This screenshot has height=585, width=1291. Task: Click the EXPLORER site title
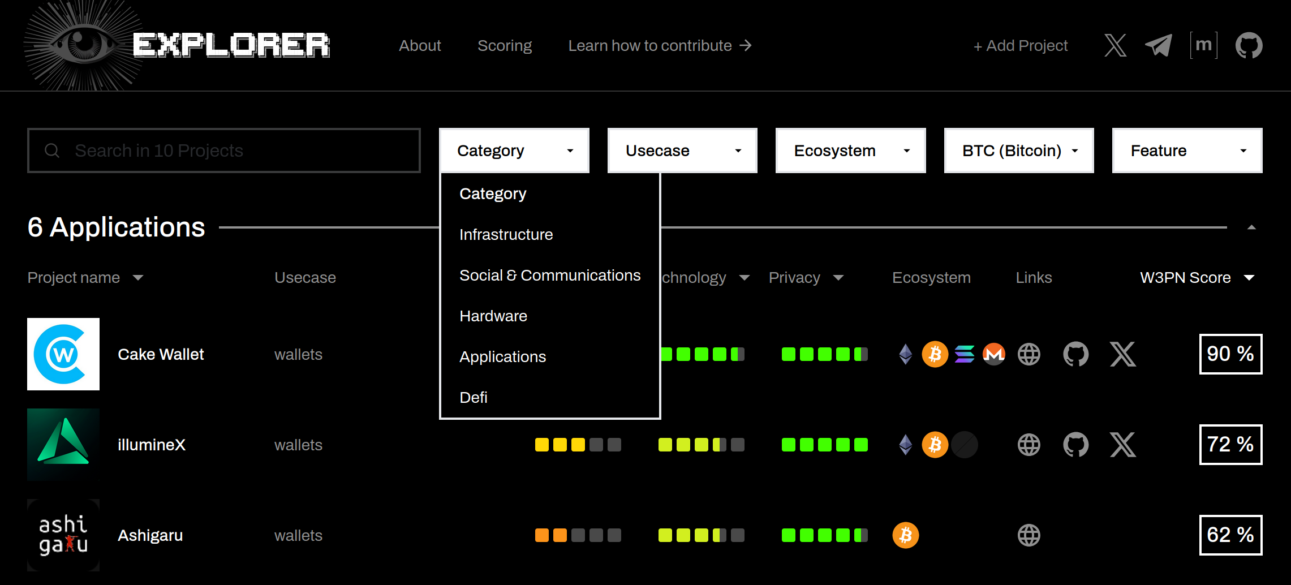point(231,45)
